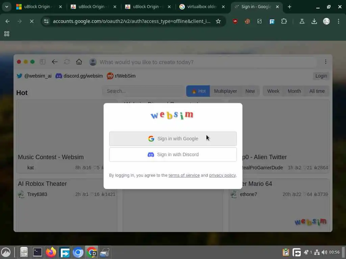Click the address bar URL field

(x=131, y=21)
